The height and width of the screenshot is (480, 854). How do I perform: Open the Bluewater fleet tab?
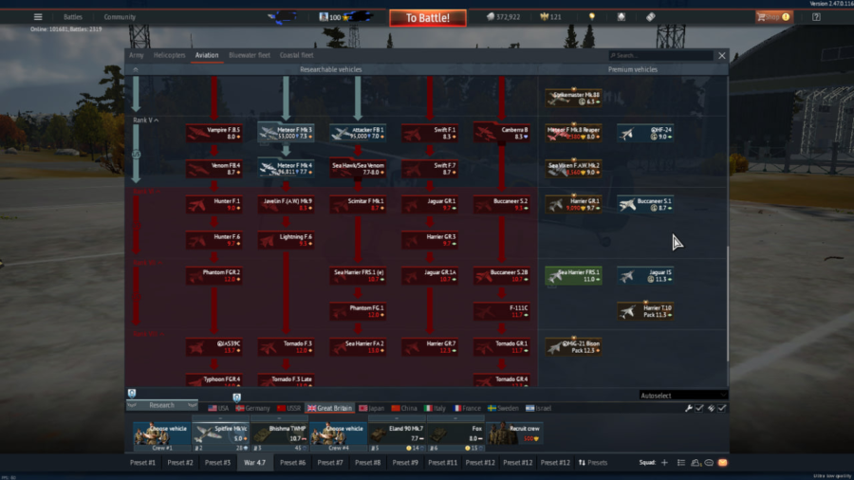[x=250, y=56]
